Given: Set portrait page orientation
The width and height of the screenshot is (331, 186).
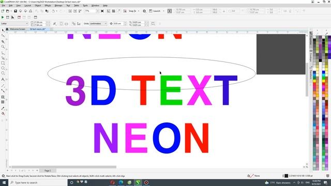Looking at the screenshot, I should coord(62,24).
